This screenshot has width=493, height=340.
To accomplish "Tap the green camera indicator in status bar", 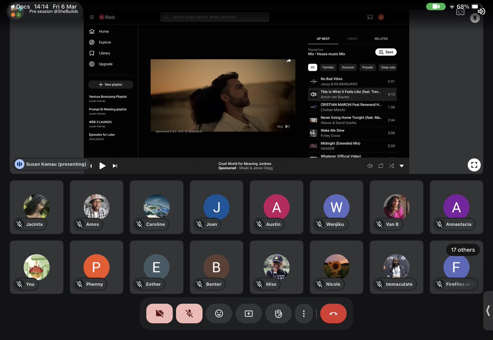I will pyautogui.click(x=436, y=7).
